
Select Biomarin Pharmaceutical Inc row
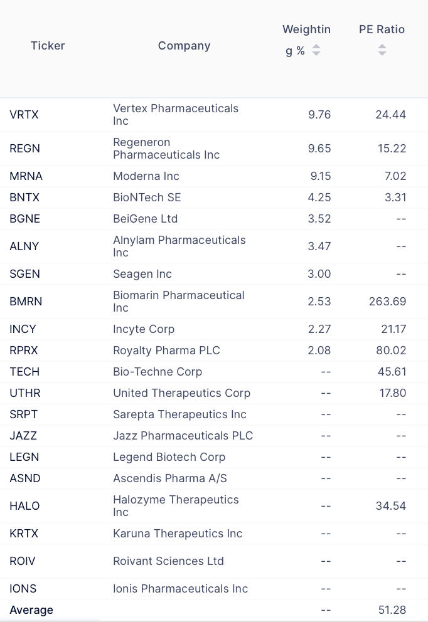click(178, 302)
